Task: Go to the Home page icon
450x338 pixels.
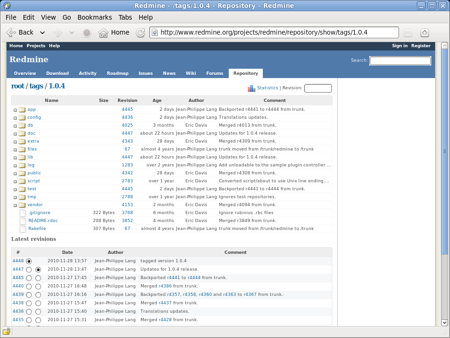Action: coord(103,32)
